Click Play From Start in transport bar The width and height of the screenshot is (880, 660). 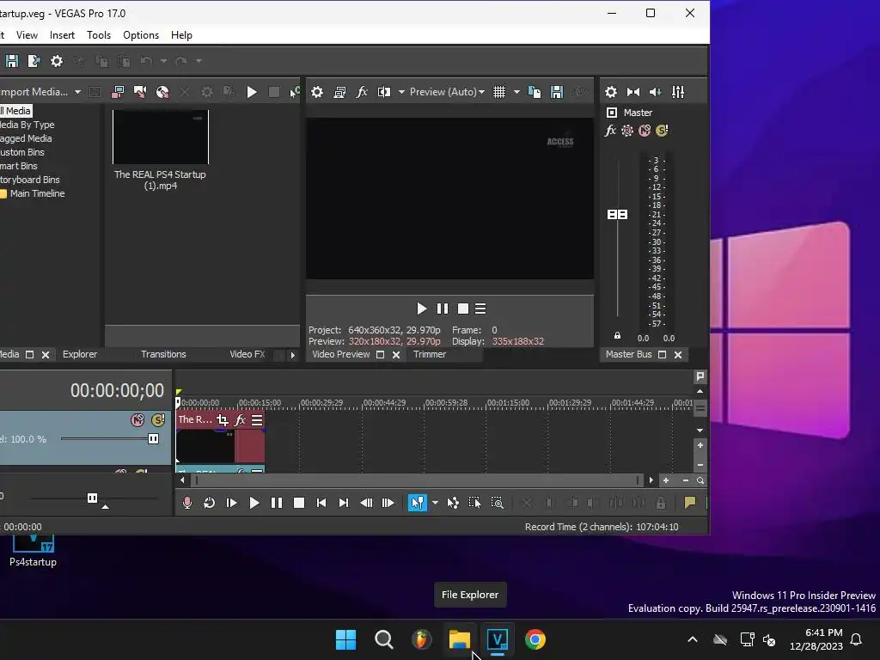[231, 503]
